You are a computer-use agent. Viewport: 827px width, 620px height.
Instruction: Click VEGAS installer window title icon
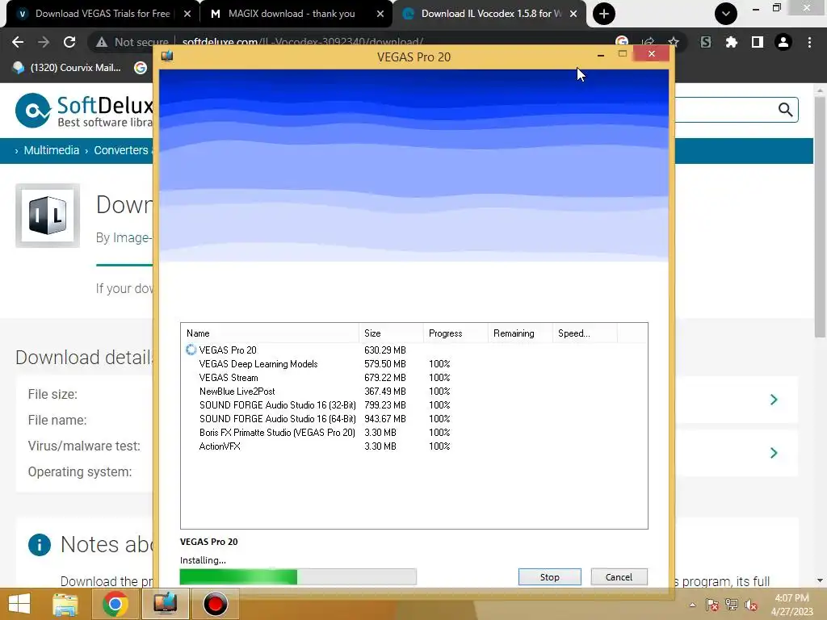pos(167,56)
